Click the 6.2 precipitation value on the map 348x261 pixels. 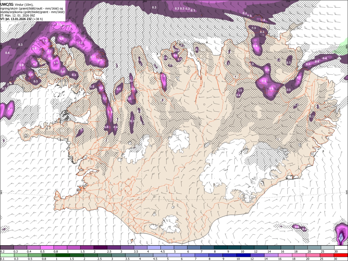coord(341,239)
